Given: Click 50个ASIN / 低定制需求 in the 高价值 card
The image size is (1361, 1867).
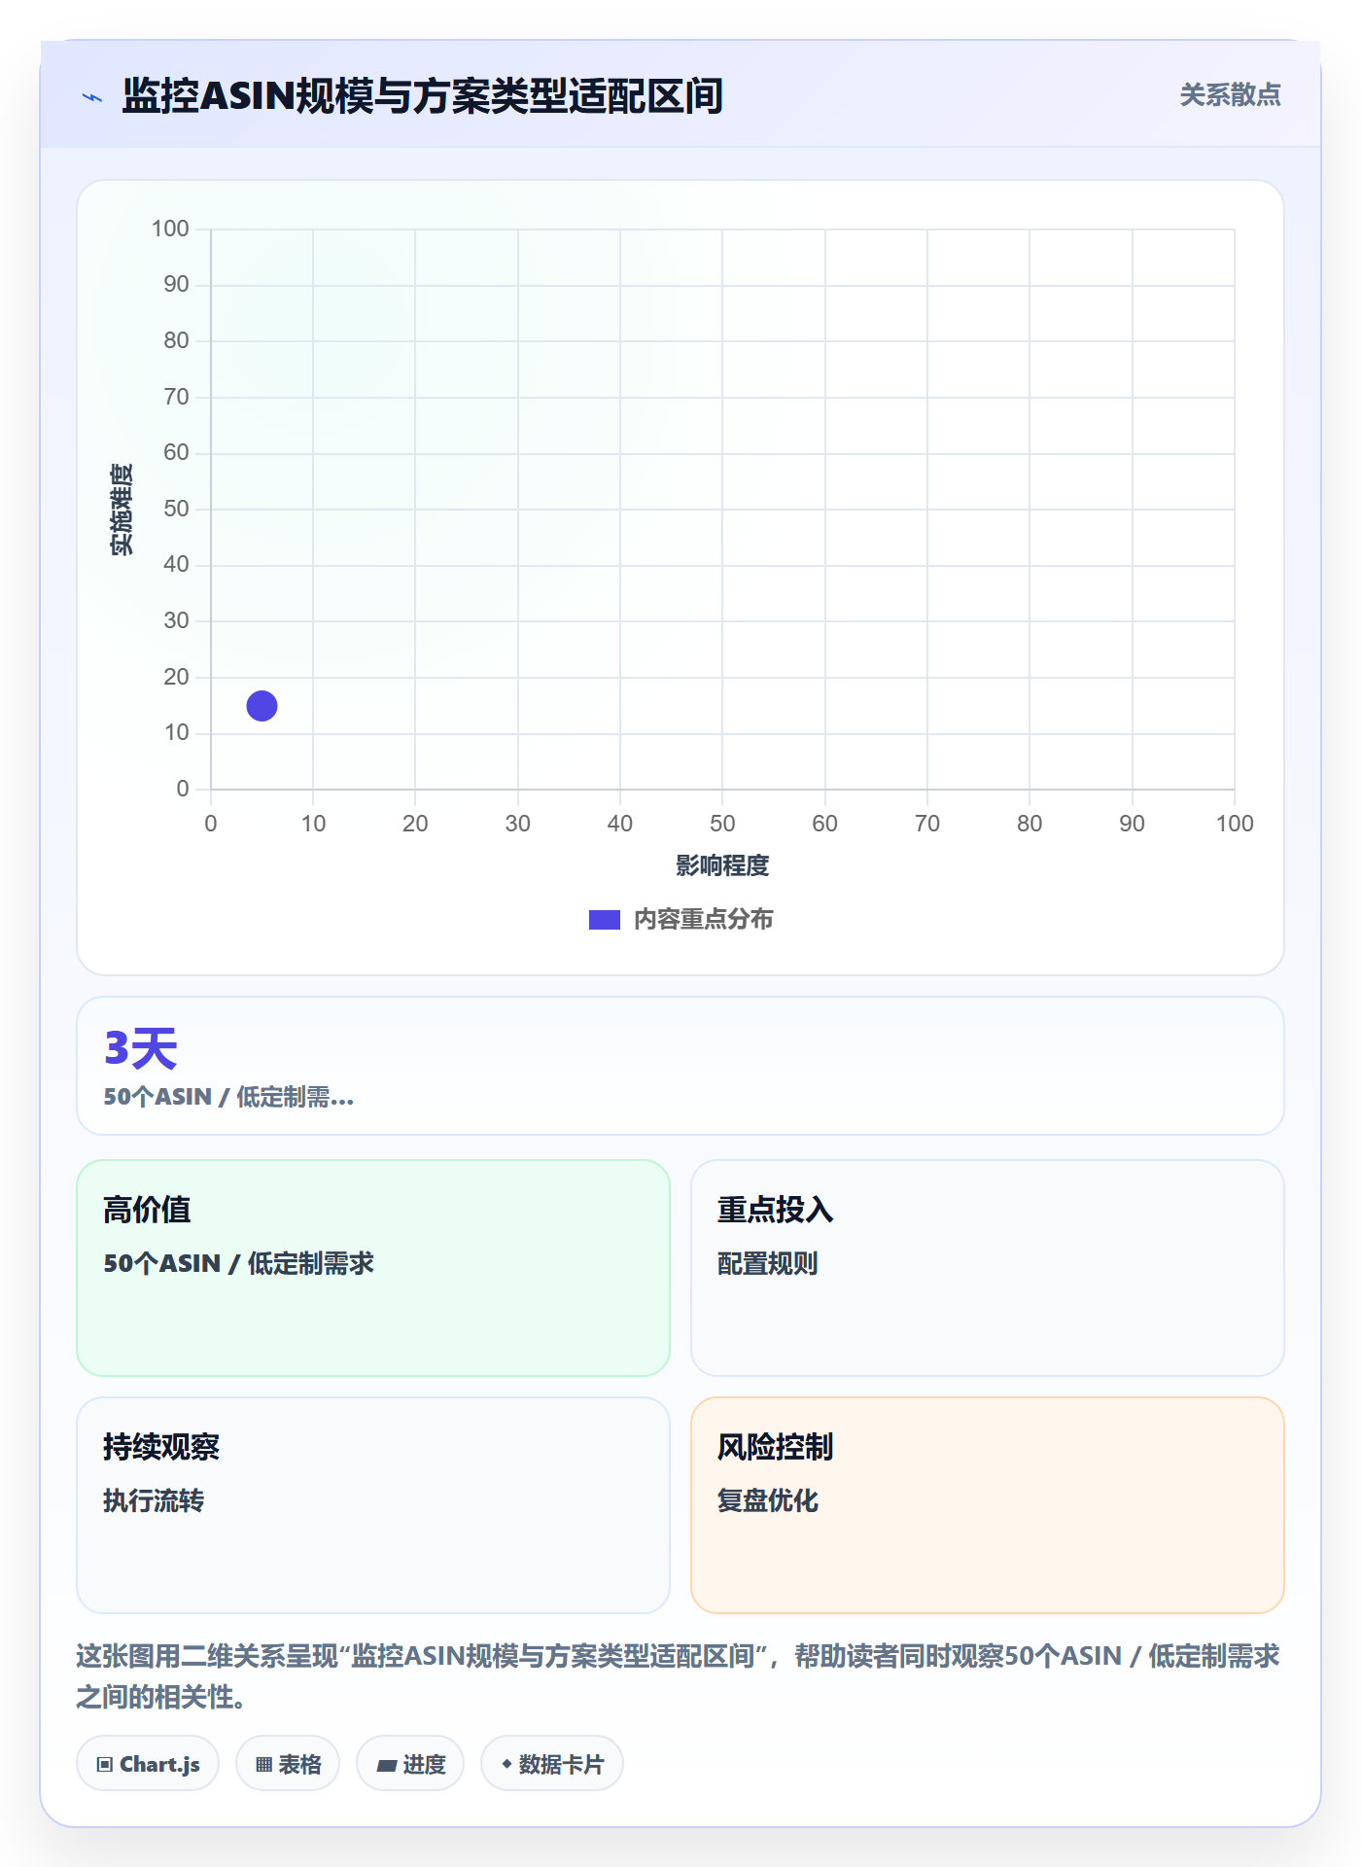Looking at the screenshot, I should click(239, 1263).
